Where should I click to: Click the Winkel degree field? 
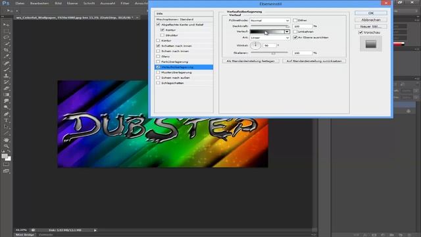pos(270,45)
